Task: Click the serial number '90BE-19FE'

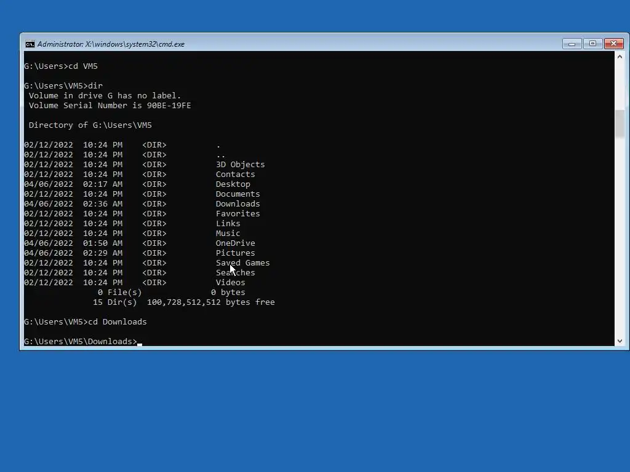Action: coord(169,106)
